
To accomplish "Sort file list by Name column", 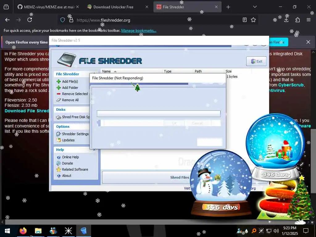I will [x=131, y=71].
